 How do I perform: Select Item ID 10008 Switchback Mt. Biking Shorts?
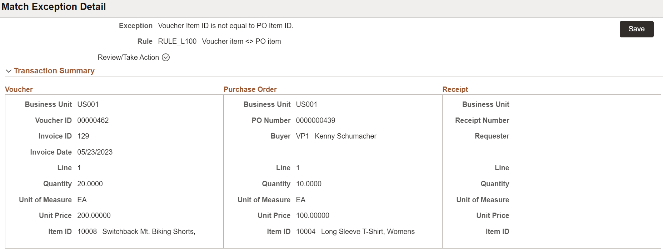pos(136,231)
